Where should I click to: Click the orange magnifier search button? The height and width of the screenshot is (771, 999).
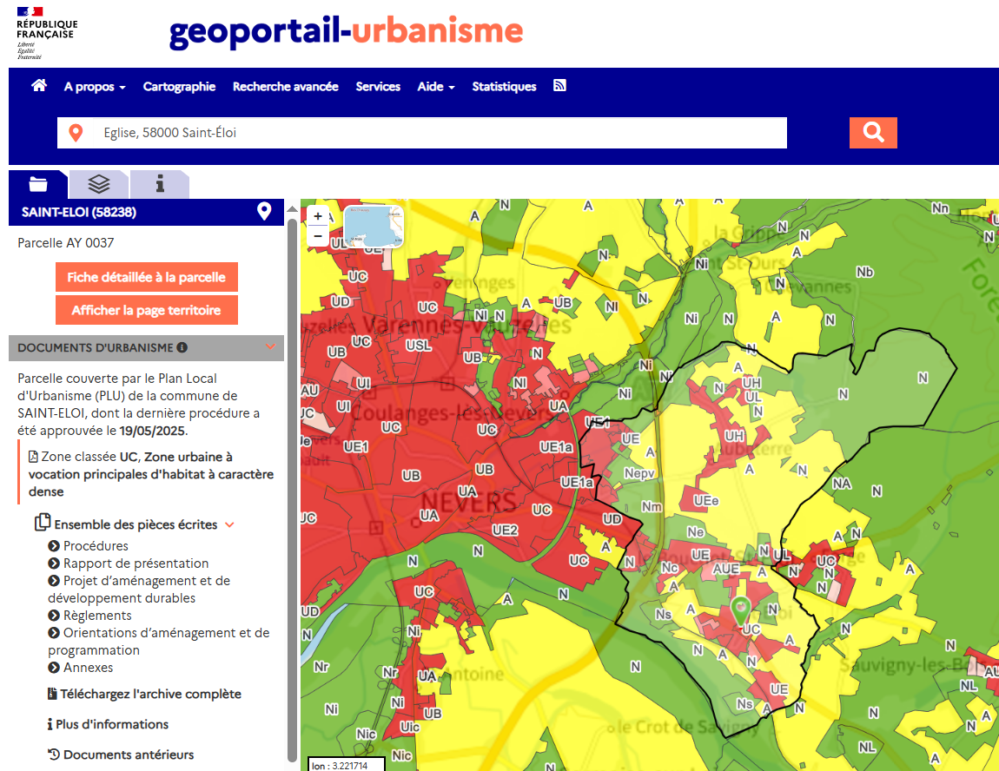click(873, 133)
